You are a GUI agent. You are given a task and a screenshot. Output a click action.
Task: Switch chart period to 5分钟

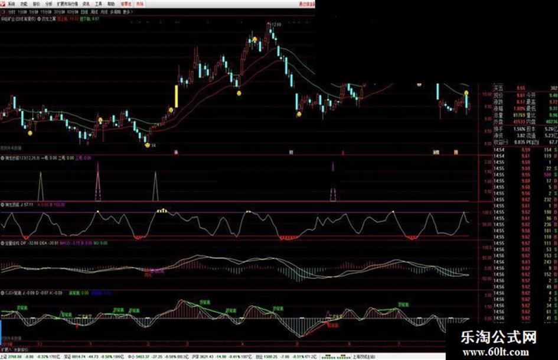point(34,12)
